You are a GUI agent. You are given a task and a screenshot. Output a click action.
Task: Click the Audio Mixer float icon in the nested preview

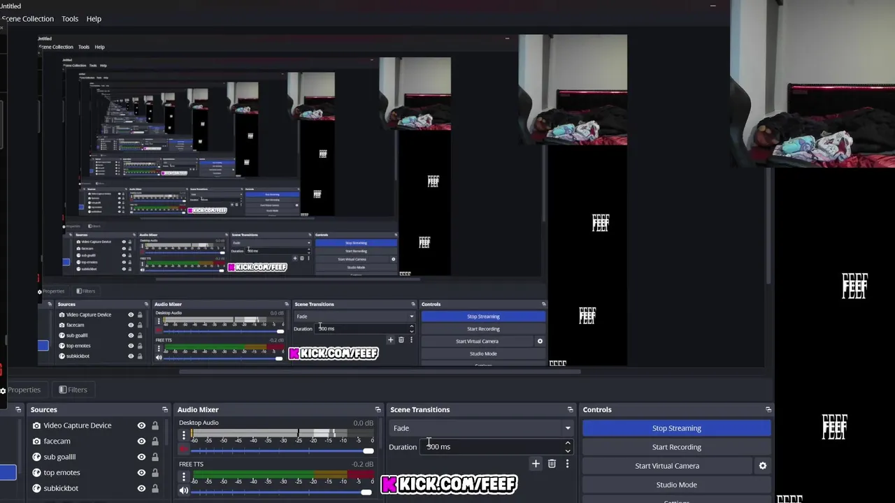pyautogui.click(x=286, y=304)
